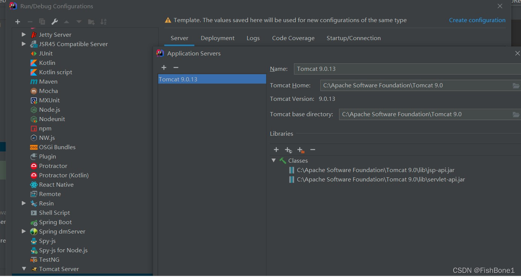Browse Tomcat Home folder icon
The image size is (521, 277).
516,85
